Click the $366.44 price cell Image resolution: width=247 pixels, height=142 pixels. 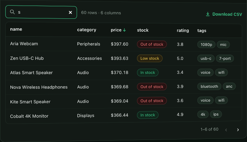point(119,115)
